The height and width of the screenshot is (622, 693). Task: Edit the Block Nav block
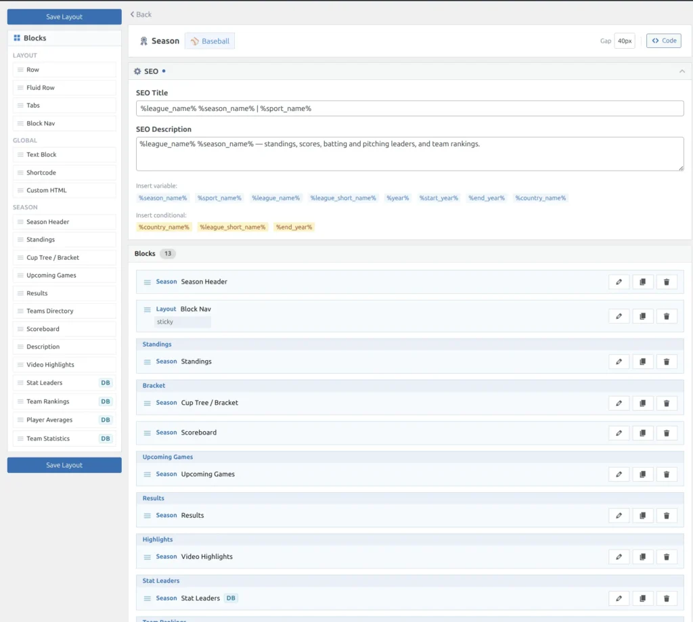click(619, 316)
